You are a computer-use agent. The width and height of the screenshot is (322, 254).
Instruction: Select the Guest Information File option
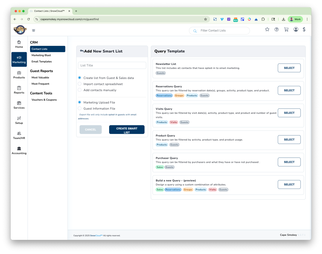pyautogui.click(x=79, y=108)
